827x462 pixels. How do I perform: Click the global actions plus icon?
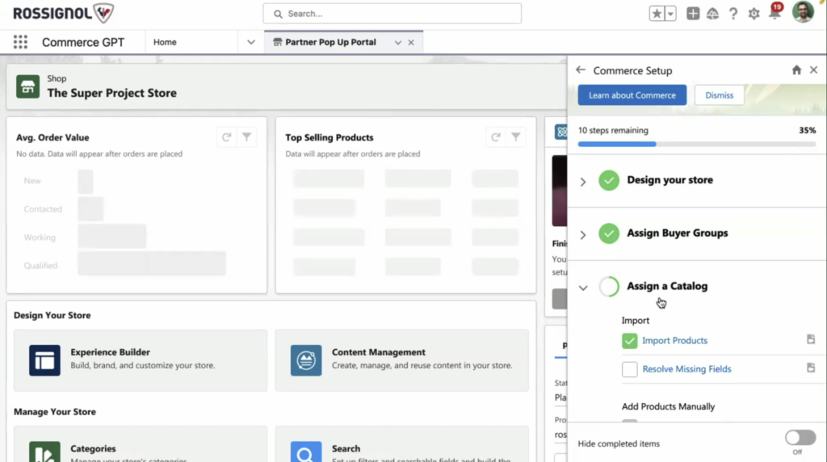(692, 14)
